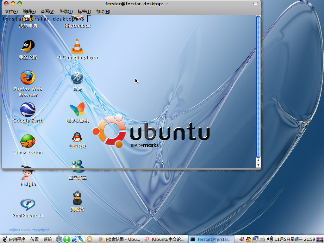Viewport: 324px width, 243px height.
Task: Click the yellow smiley face panel launcher
Action: pos(90,239)
